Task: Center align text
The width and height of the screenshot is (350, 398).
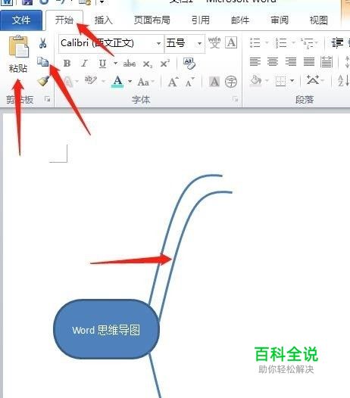Action: pyautogui.click(x=273, y=62)
